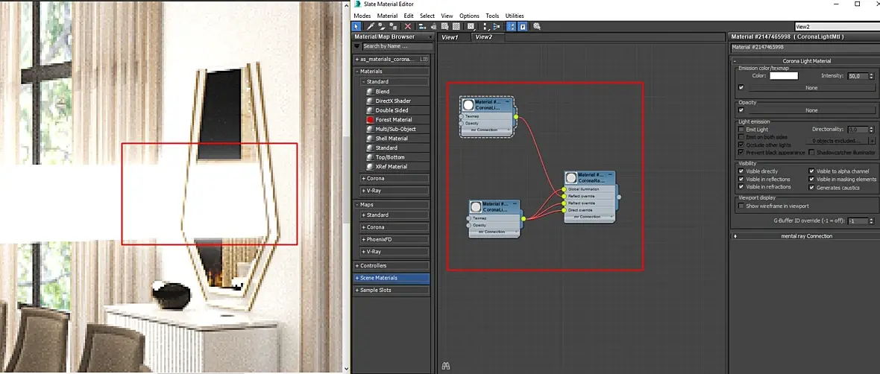This screenshot has height=374, width=880.
Task: Expand the Corona materials group
Action: [x=395, y=178]
